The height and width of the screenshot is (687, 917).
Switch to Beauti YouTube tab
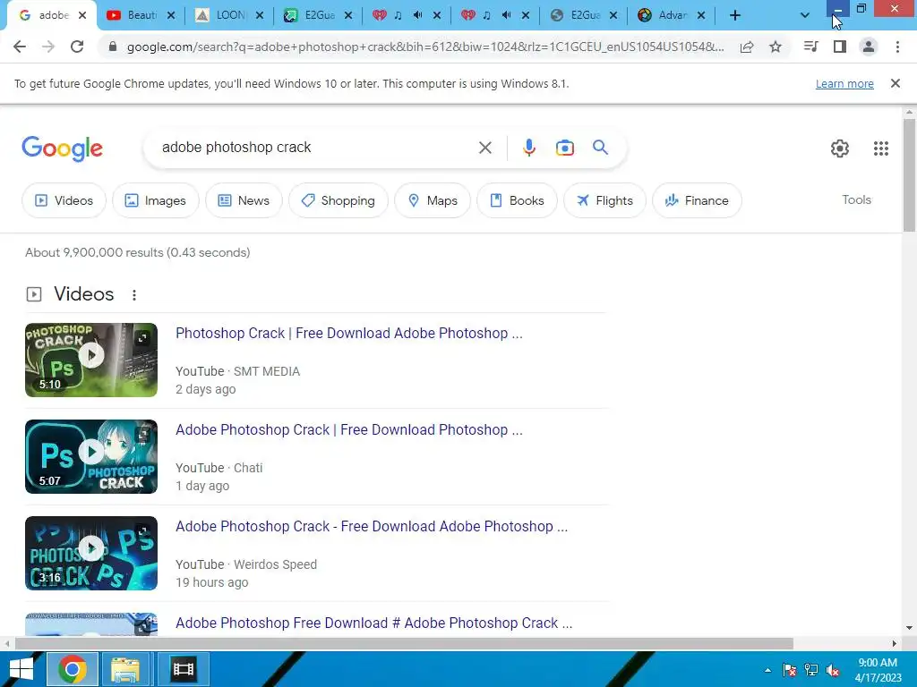tap(134, 15)
